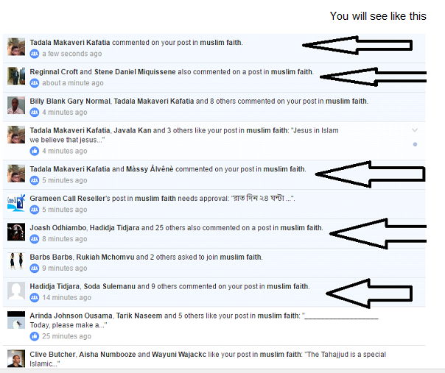Click thumbs-up icon beside '25 minutes ago'
The height and width of the screenshot is (373, 445).
pyautogui.click(x=35, y=336)
